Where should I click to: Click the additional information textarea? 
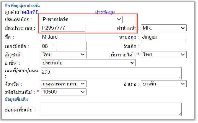click(111, 109)
